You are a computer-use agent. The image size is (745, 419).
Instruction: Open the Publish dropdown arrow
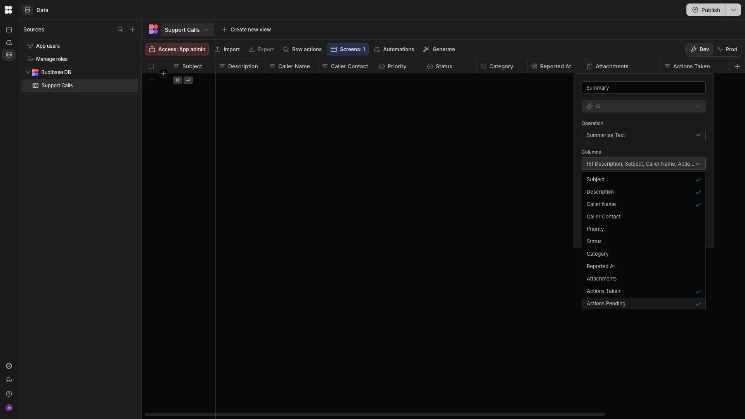[733, 10]
